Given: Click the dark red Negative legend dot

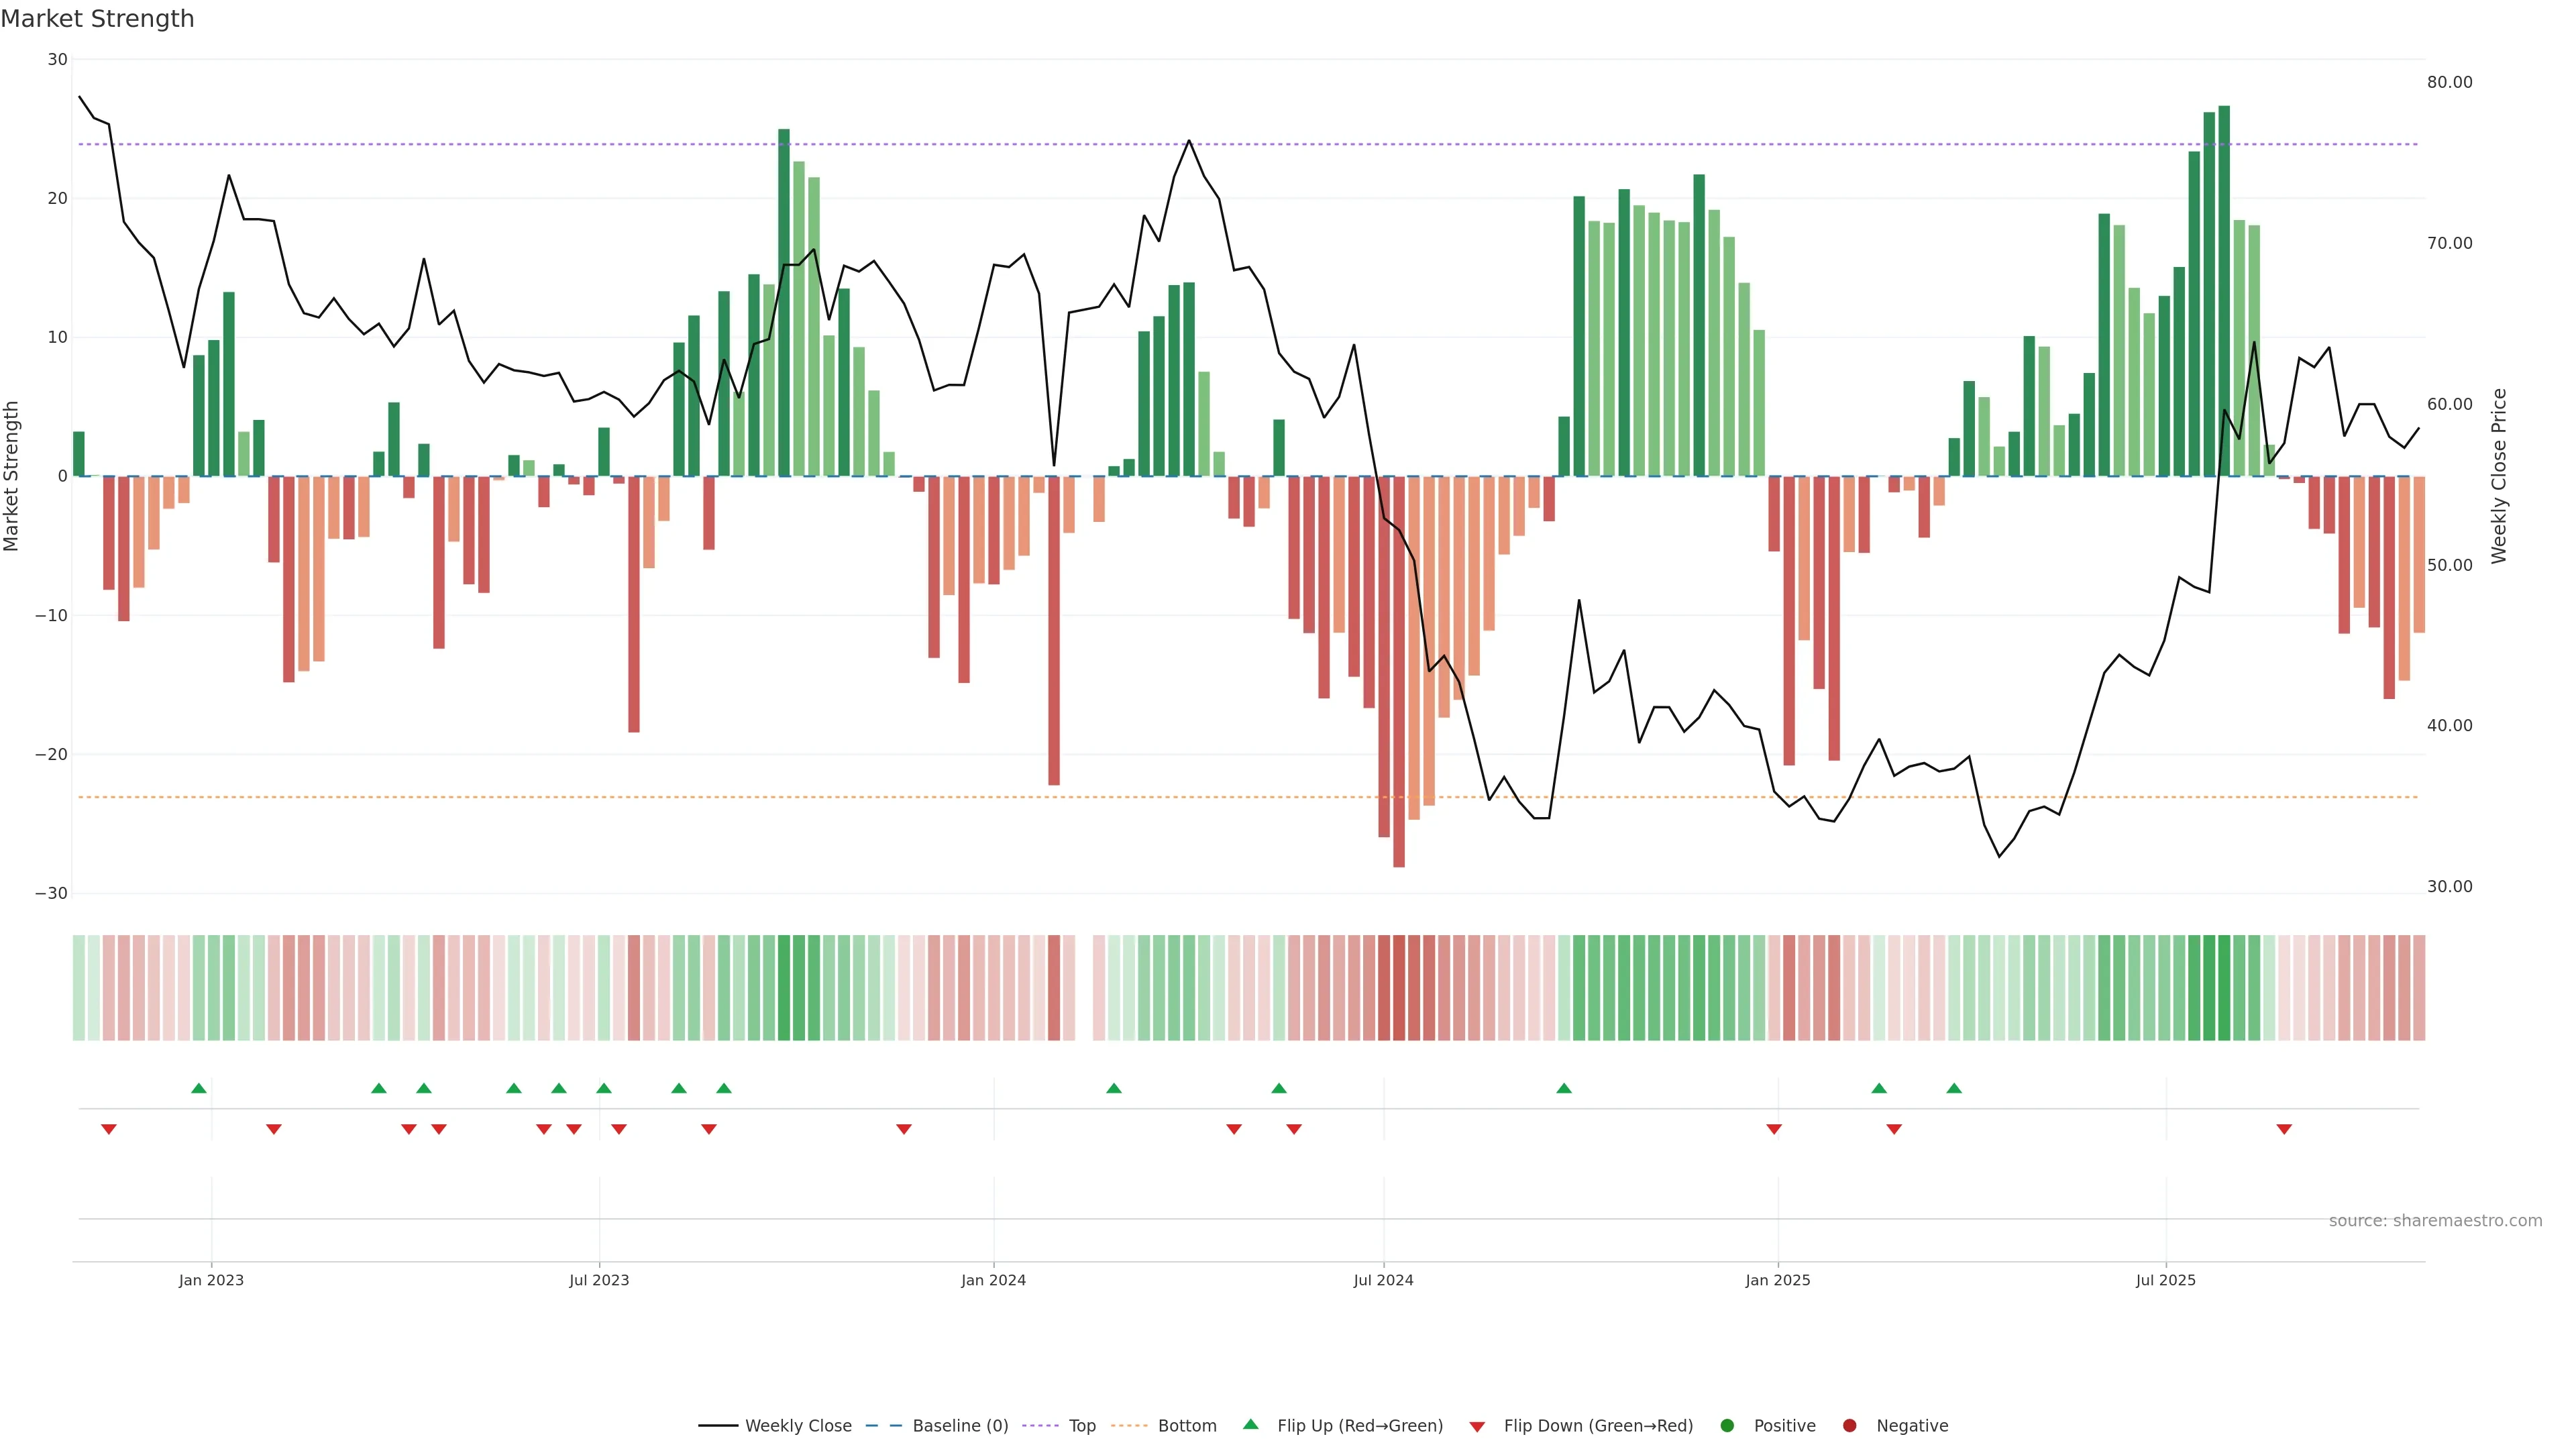Looking at the screenshot, I should coord(1849,1426).
